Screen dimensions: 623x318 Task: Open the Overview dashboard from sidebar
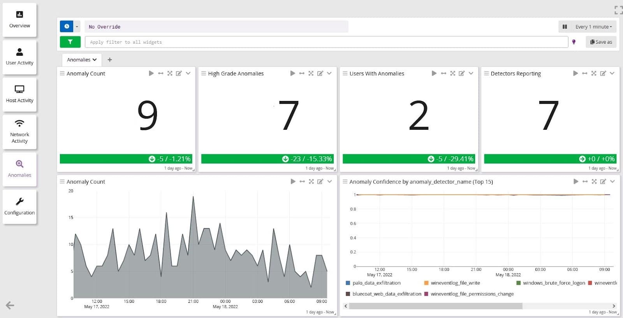coord(19,19)
